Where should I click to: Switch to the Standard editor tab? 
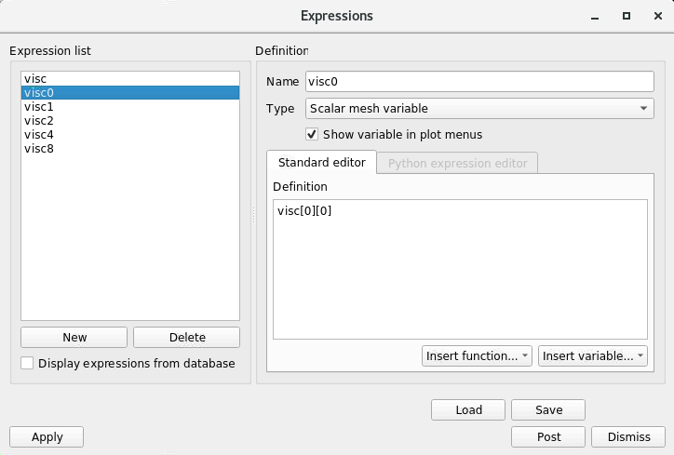(x=321, y=163)
